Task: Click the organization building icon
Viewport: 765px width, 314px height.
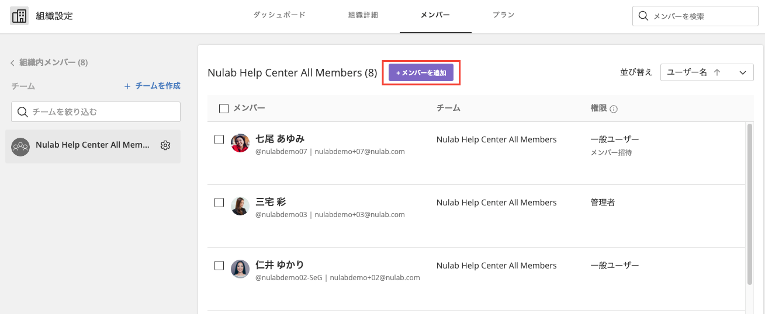Action: pos(19,16)
